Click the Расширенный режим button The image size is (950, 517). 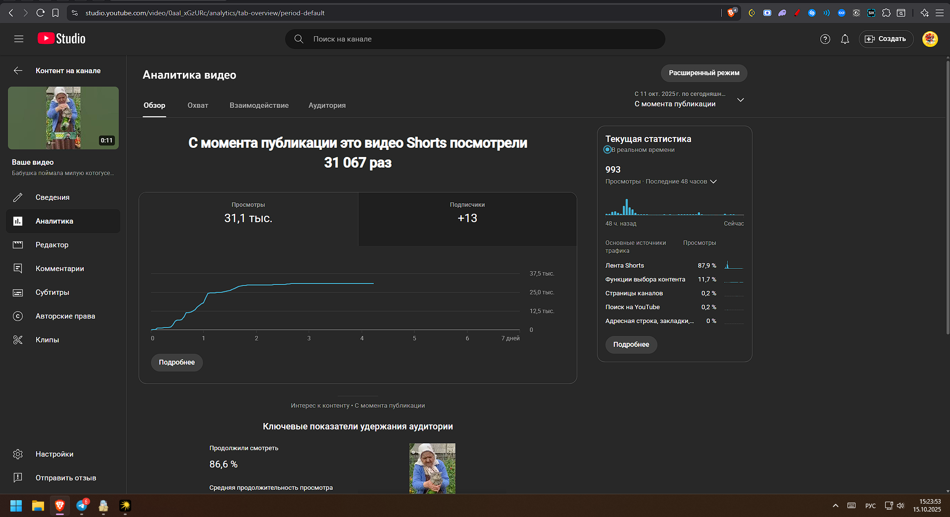pyautogui.click(x=703, y=73)
